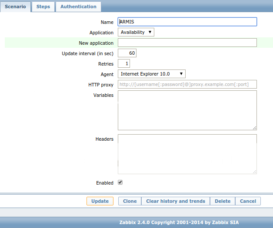Screen dimensions: 273x228
Task: Open the Agent dropdown showing Internet Explorer 10.0
Action: [x=151, y=74]
